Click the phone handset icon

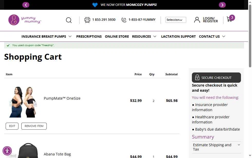124,20
